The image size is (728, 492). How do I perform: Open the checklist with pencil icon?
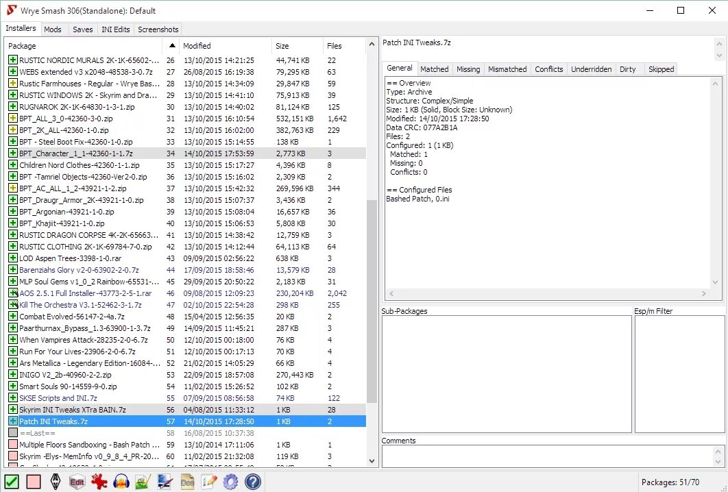point(209,481)
